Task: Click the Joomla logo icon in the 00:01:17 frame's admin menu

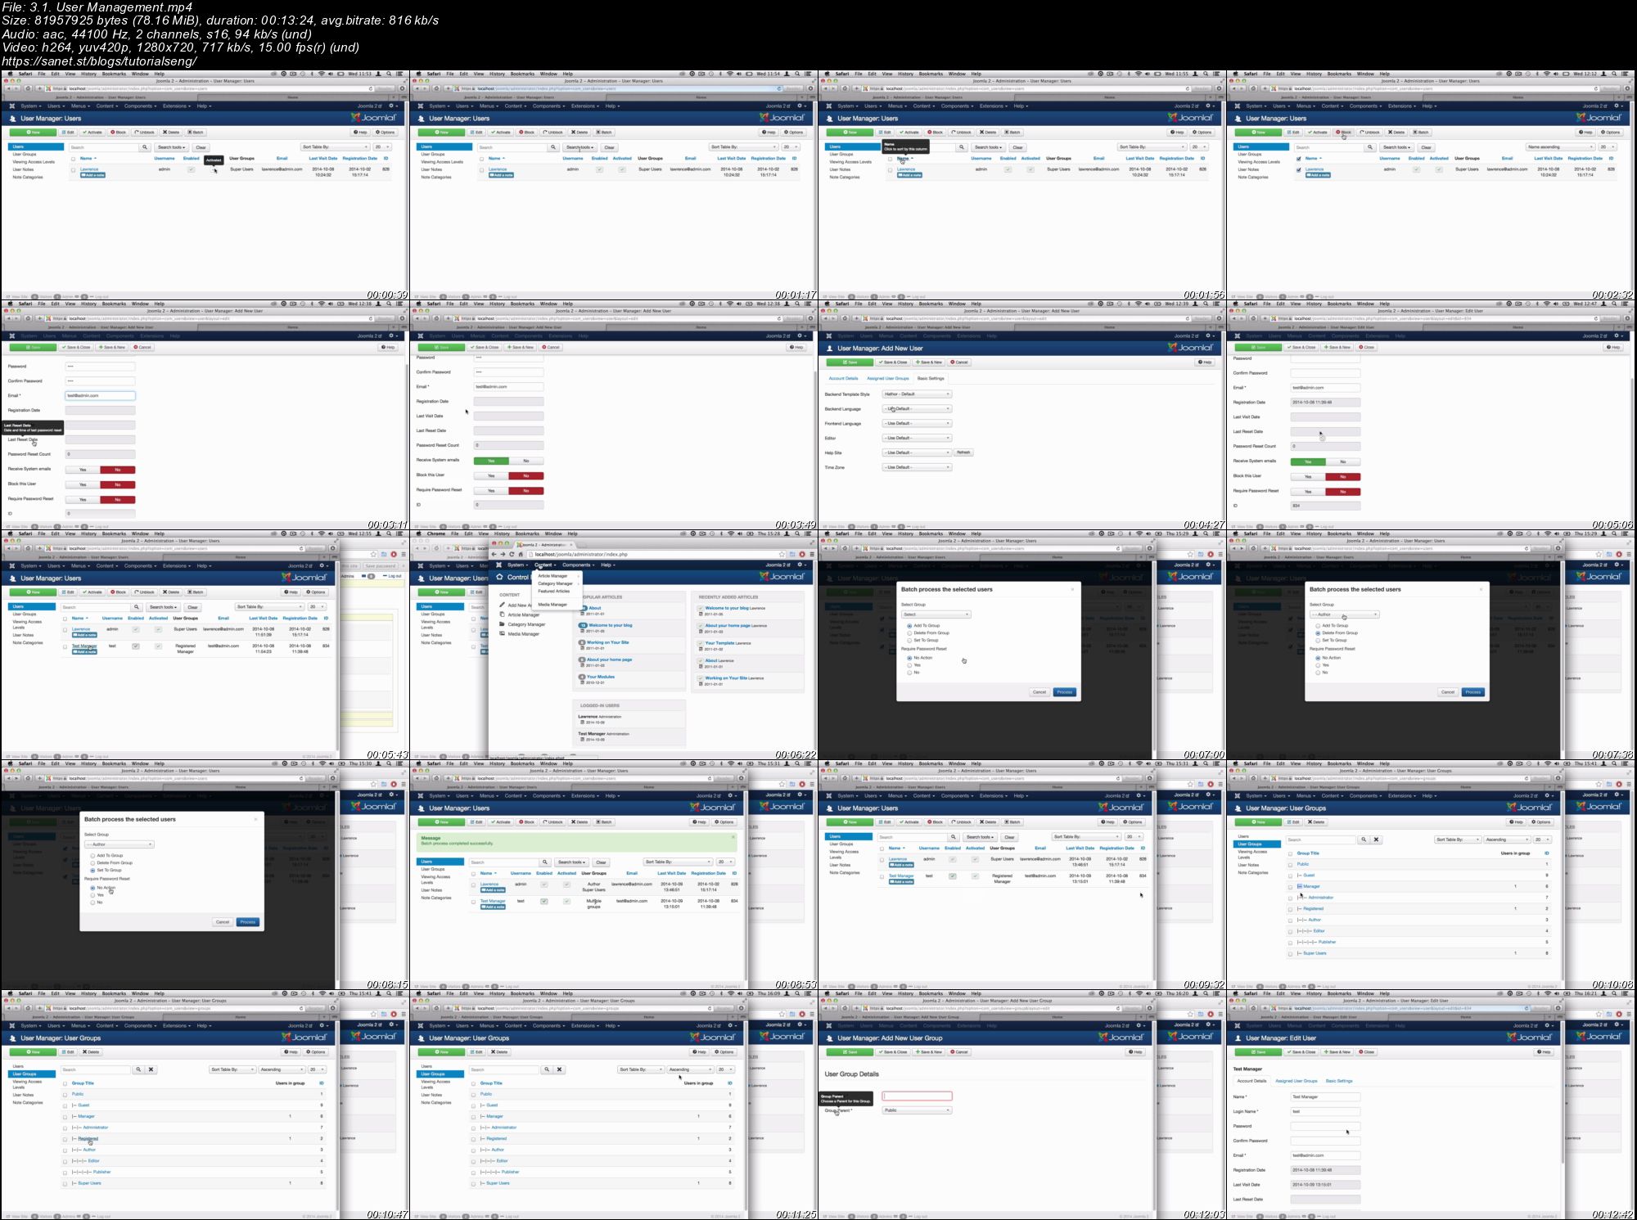Action: [421, 106]
